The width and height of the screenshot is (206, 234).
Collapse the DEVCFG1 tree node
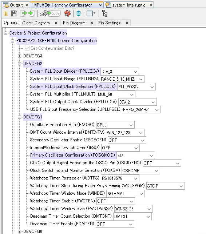pyautogui.click(x=19, y=117)
